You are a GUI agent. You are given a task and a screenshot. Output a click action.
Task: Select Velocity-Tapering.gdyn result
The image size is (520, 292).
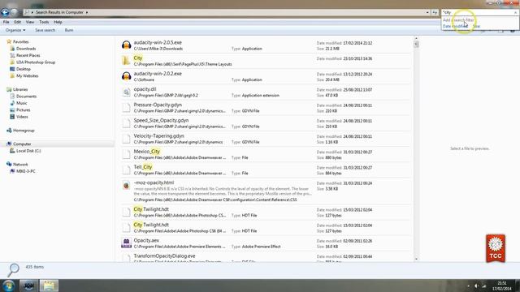tap(266, 139)
